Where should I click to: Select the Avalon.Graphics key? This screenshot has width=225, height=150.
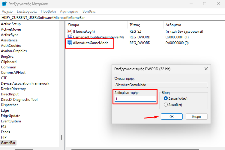click(14, 51)
